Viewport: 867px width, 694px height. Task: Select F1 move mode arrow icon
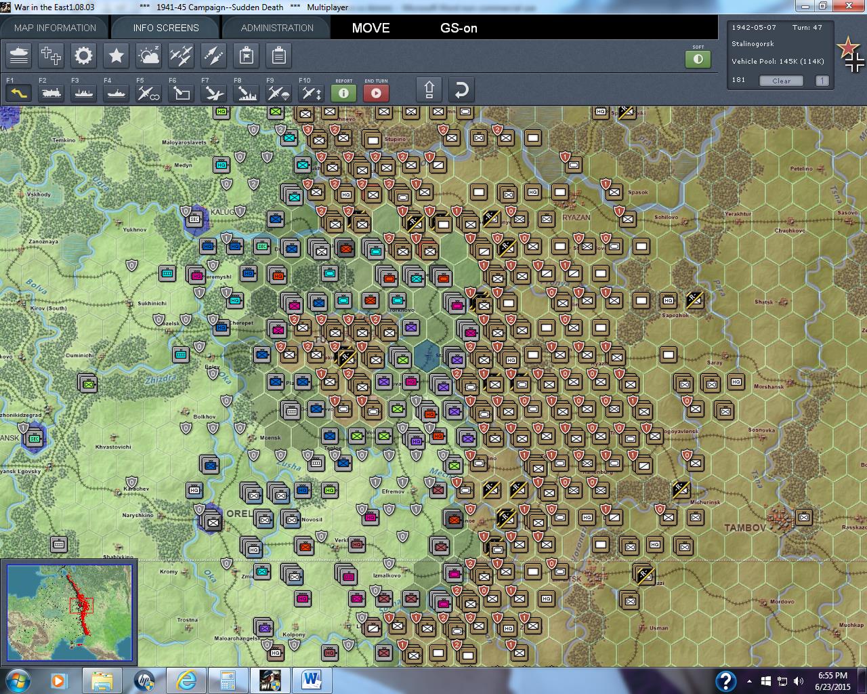[x=18, y=93]
